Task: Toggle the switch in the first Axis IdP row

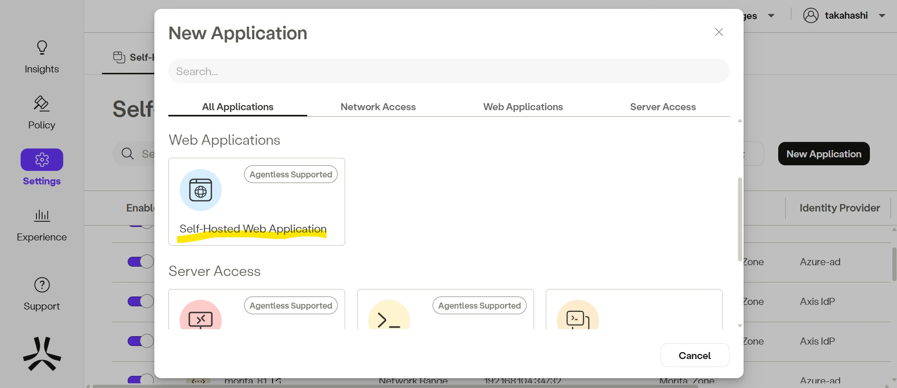Action: [x=141, y=301]
